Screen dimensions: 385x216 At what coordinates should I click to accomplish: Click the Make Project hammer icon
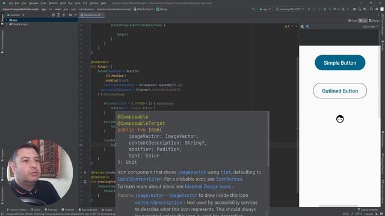click(253, 9)
